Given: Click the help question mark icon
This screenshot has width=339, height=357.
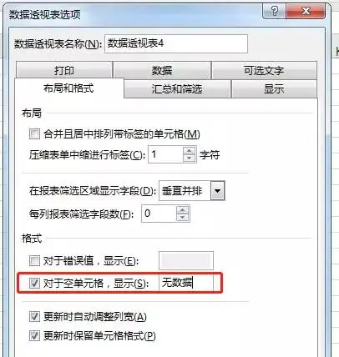Looking at the screenshot, I should (274, 12).
